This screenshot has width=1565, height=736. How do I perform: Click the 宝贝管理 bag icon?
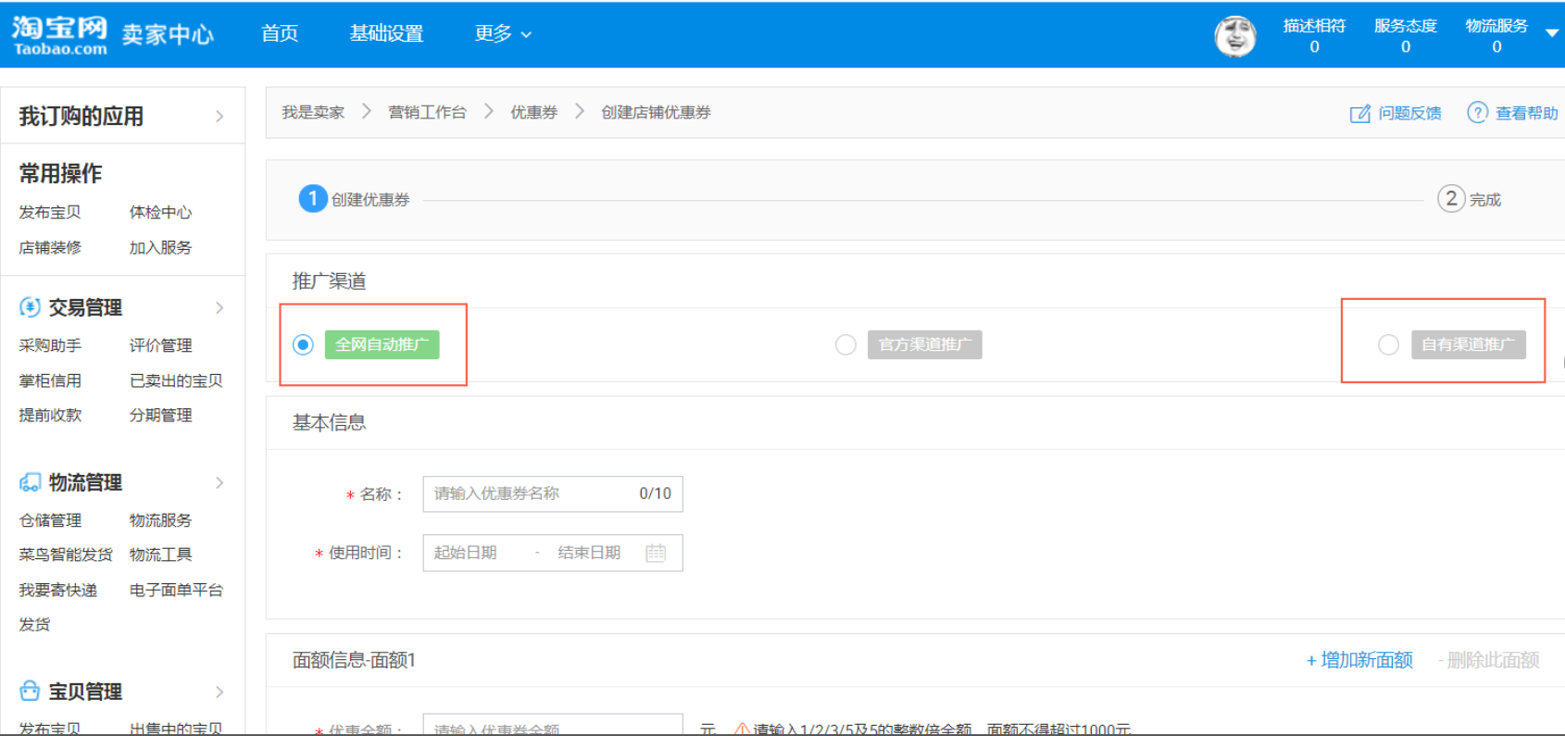30,692
